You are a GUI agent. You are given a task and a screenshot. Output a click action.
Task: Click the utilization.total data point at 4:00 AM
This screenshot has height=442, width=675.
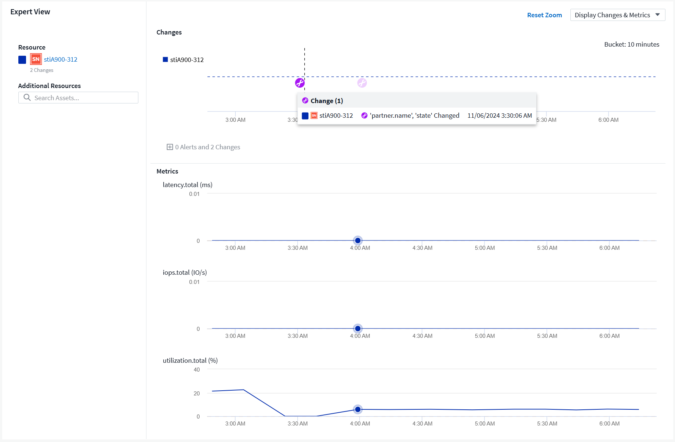[358, 409]
